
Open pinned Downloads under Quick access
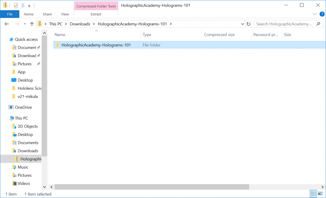(26, 56)
